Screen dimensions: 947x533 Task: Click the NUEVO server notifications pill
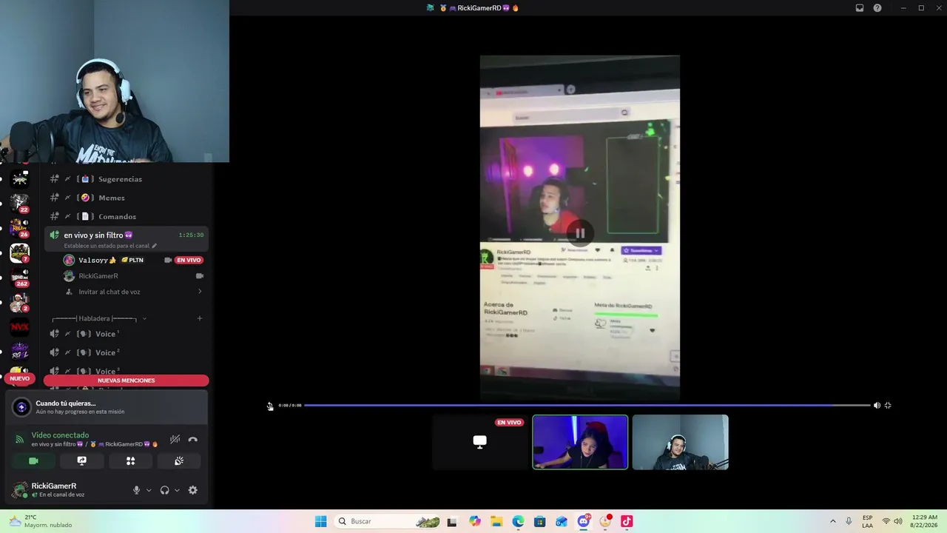(x=20, y=379)
